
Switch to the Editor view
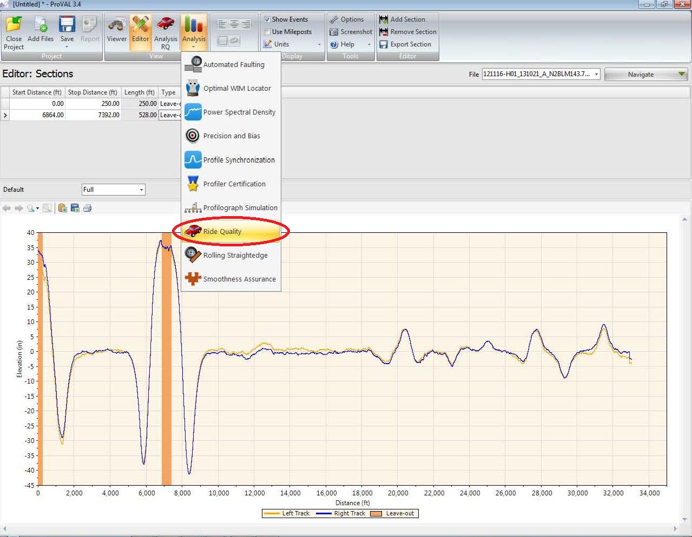click(x=140, y=32)
